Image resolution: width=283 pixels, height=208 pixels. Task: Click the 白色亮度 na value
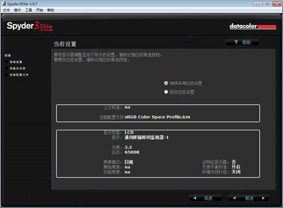pos(127,172)
